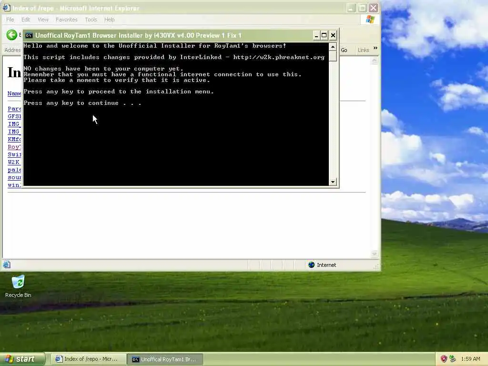The image size is (488, 366).
Task: Maximize the RoyTam1 installer console window
Action: coord(324,35)
